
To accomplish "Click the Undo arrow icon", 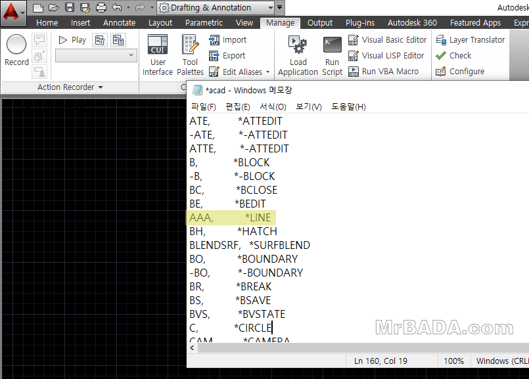I will pyautogui.click(x=117, y=7).
